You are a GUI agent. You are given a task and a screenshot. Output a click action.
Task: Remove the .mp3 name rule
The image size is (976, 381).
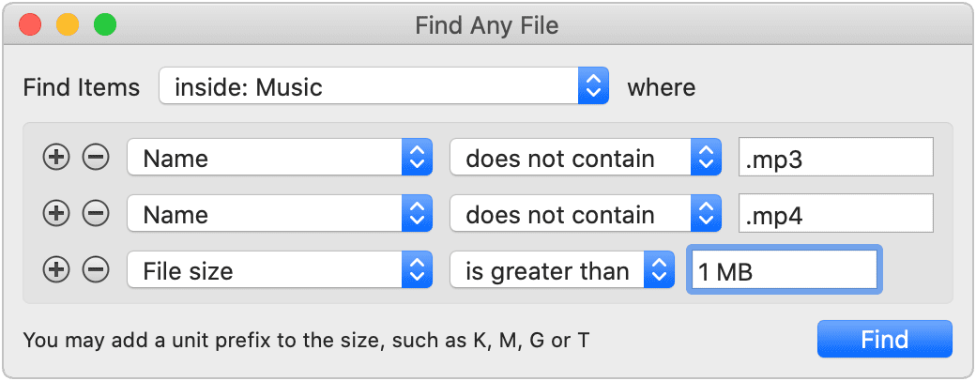(x=95, y=158)
